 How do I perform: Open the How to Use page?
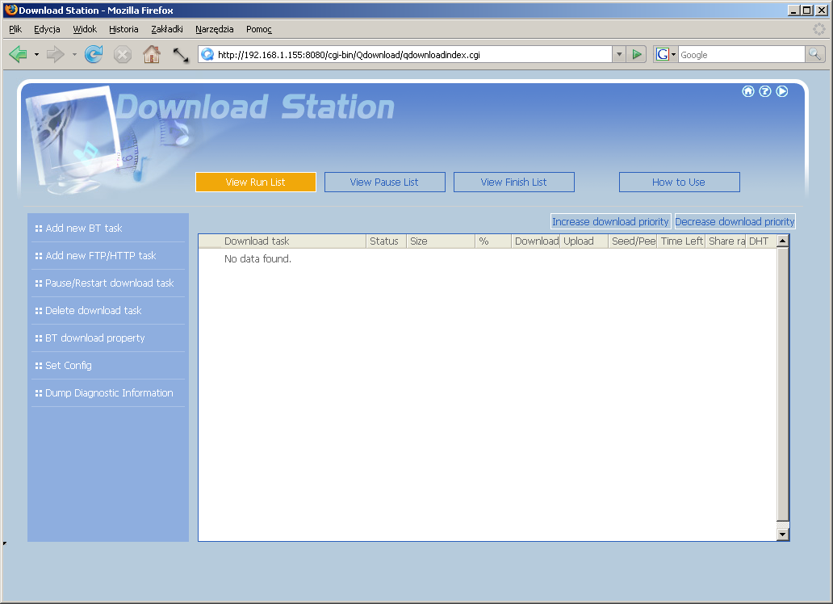(679, 182)
